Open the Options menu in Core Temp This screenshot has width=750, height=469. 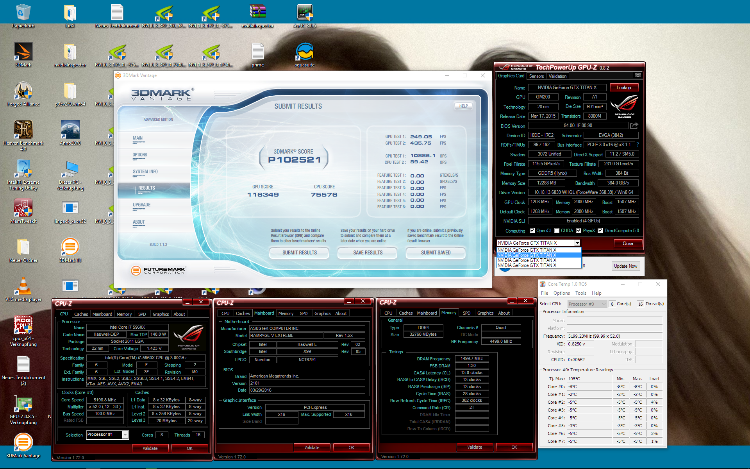coord(561,293)
